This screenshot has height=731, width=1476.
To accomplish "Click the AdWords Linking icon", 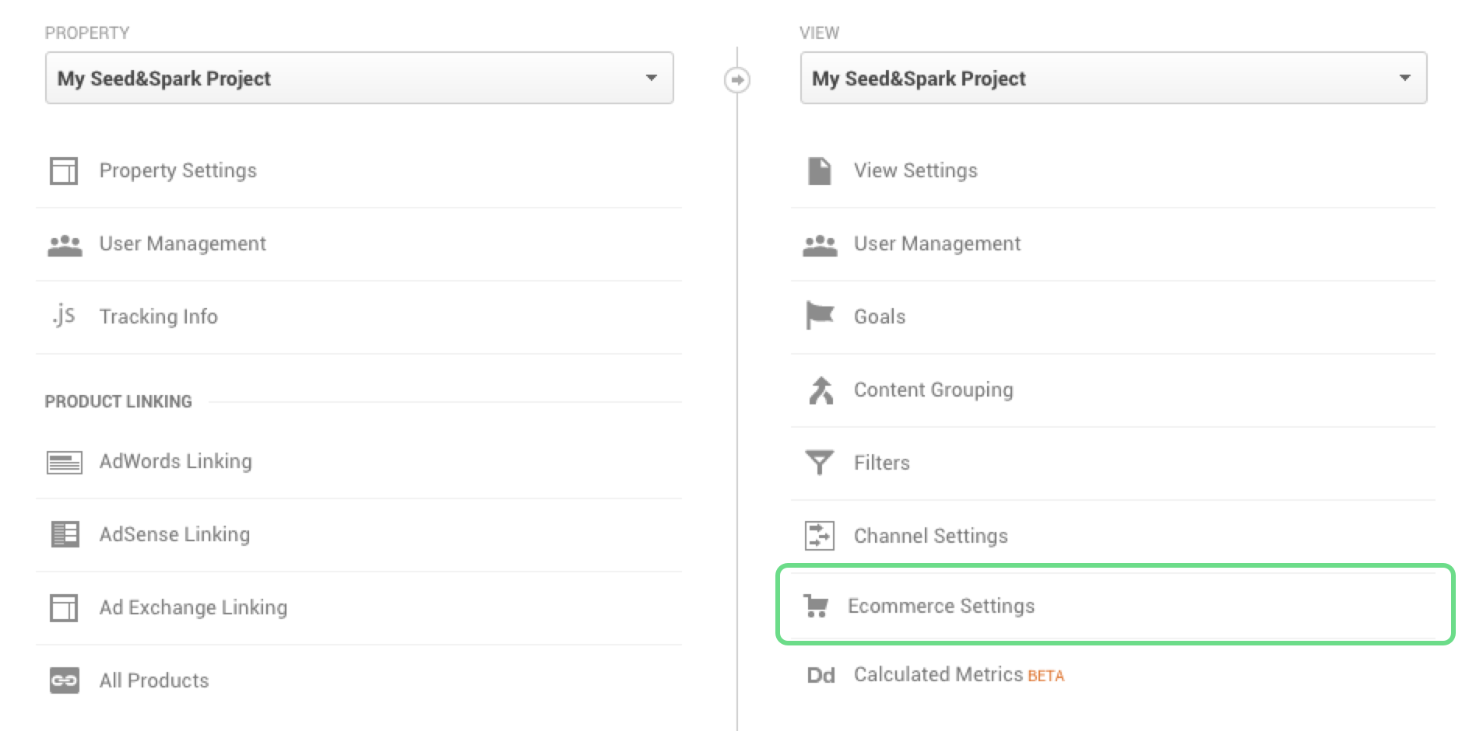I will (x=65, y=463).
